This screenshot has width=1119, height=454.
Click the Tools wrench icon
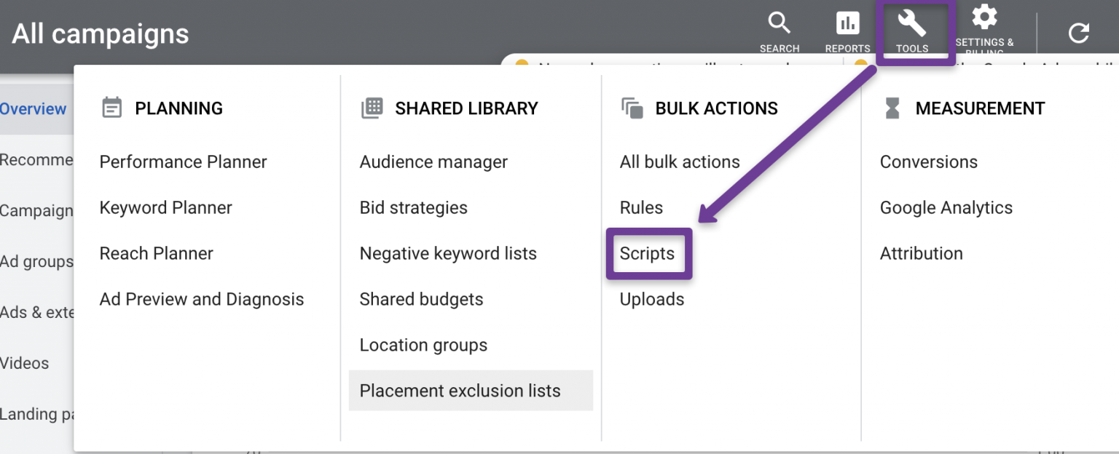click(x=911, y=23)
